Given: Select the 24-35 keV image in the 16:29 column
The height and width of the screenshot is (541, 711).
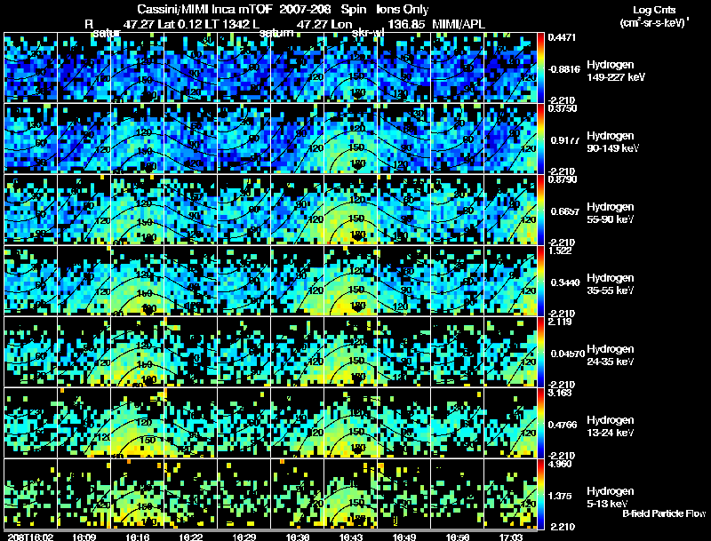Looking at the screenshot, I should coord(244,352).
